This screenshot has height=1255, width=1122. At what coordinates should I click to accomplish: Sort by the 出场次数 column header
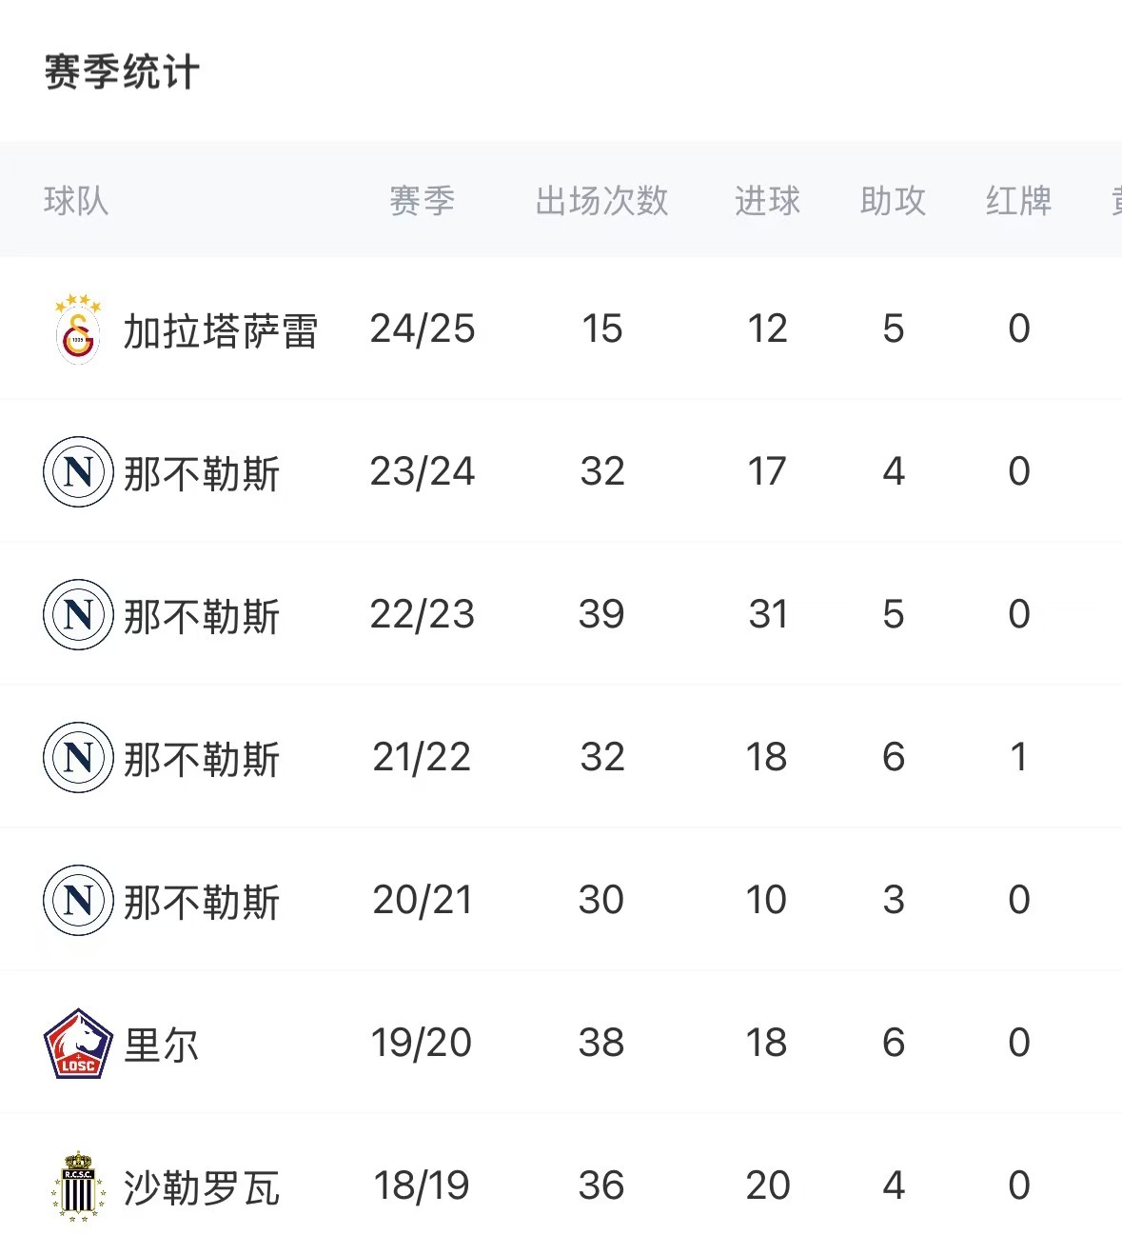point(601,201)
